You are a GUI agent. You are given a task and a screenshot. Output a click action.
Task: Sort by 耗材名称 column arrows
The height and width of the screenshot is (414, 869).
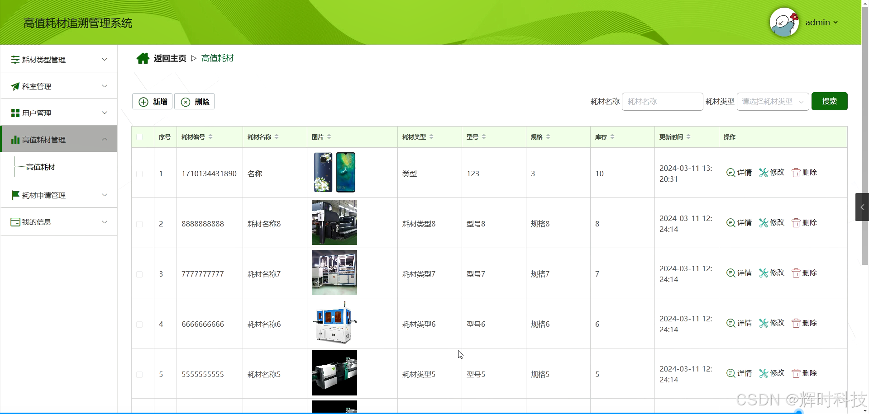click(277, 137)
